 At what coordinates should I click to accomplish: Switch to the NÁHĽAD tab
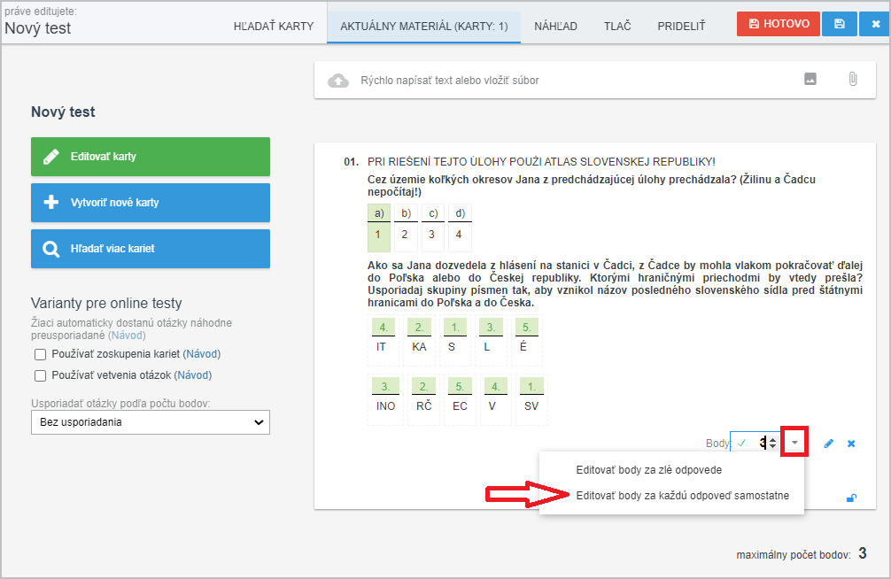[x=555, y=27]
